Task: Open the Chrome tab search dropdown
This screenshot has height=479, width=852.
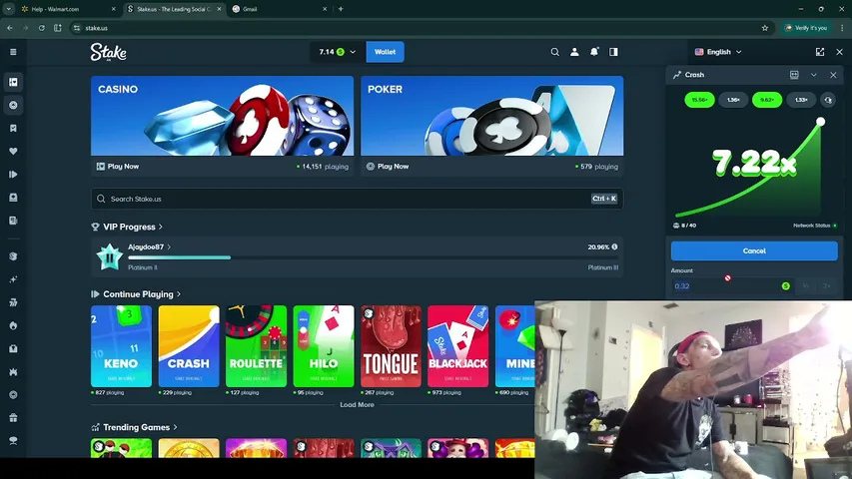Action: click(x=9, y=9)
